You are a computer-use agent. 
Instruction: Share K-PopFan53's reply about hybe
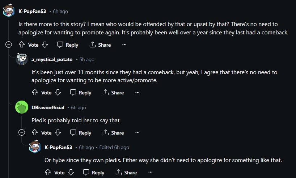click(126, 173)
